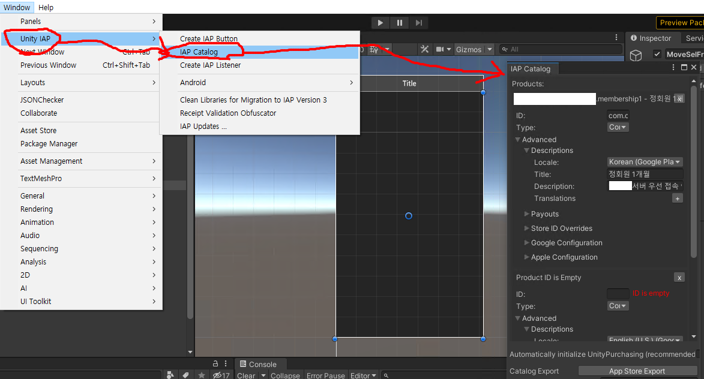Screen dimensions: 704x379
Task: Toggle the Gizmos button
Action: coord(469,49)
